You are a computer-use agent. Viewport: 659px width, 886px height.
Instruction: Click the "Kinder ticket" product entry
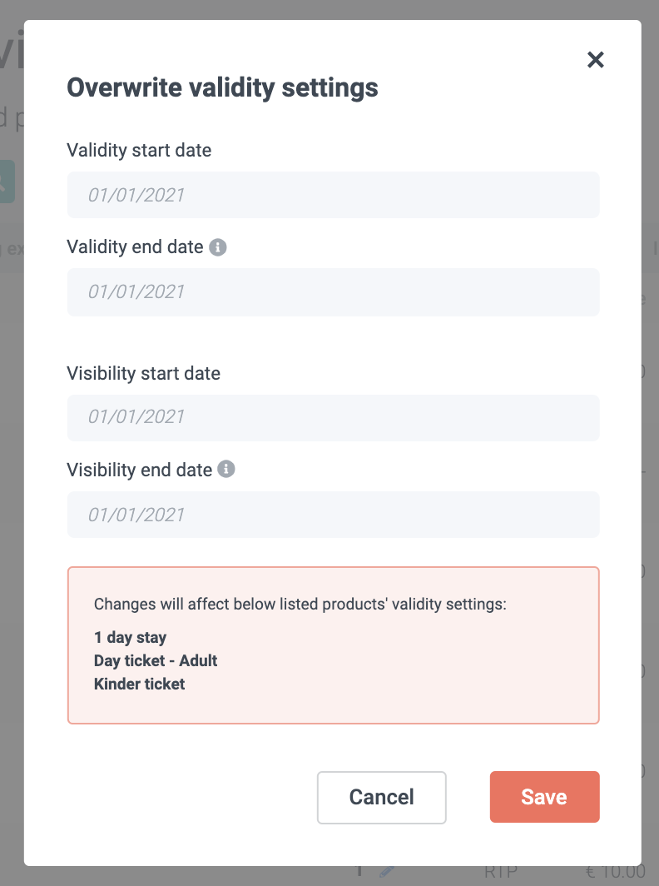140,684
